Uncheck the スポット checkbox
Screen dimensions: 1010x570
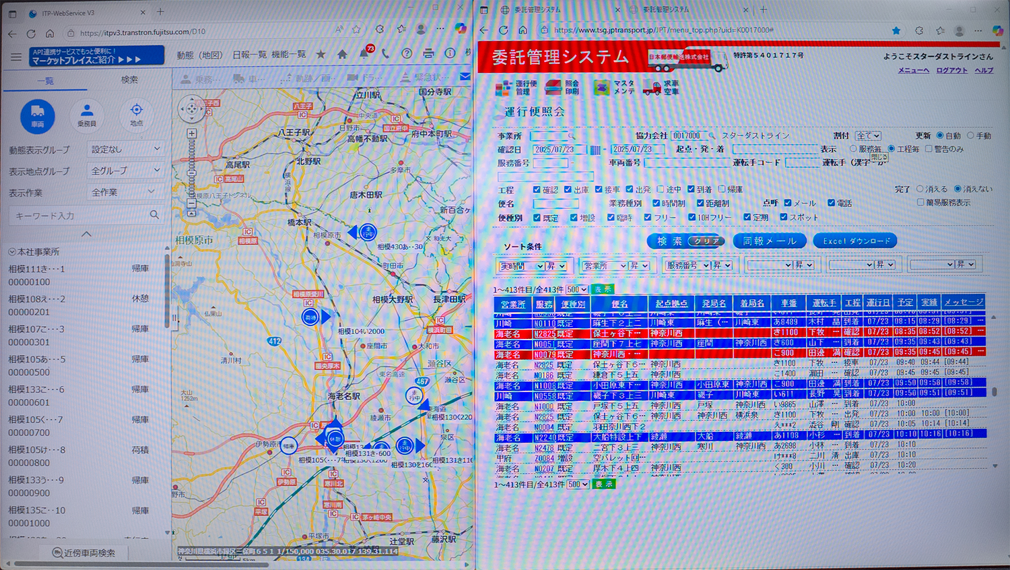point(783,218)
